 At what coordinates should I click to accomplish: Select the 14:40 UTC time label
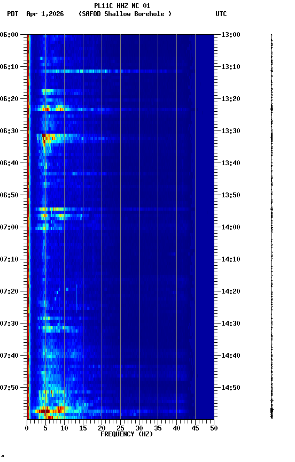[231, 356]
